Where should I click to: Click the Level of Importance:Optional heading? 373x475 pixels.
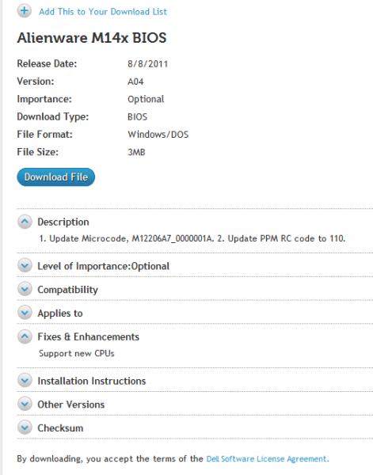coord(103,266)
